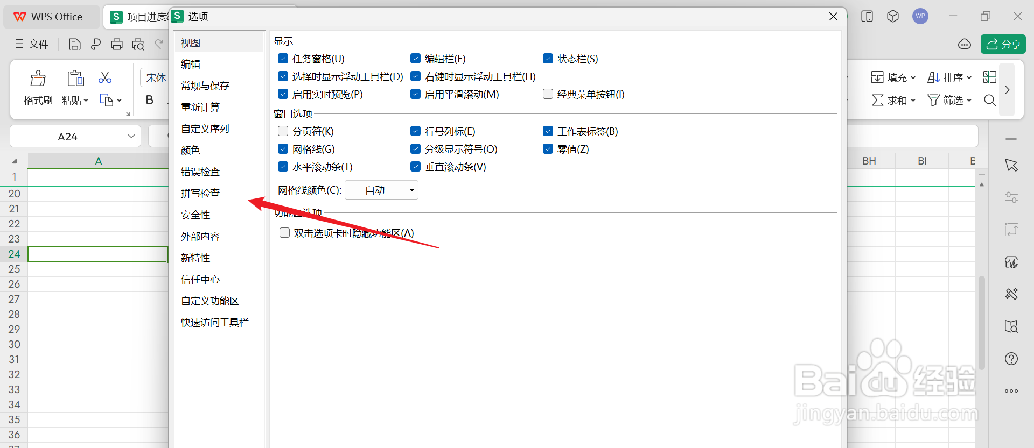Open 自定义功能区 options page
Viewport: 1034px width, 448px height.
tap(218, 301)
